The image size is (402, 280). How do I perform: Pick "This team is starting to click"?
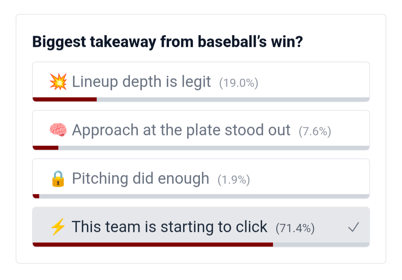pyautogui.click(x=169, y=227)
